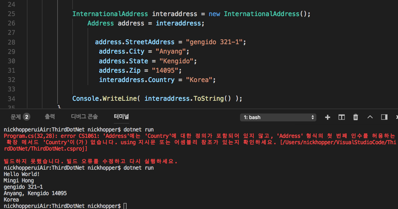Click the "Kengido" string literal

tap(176, 61)
